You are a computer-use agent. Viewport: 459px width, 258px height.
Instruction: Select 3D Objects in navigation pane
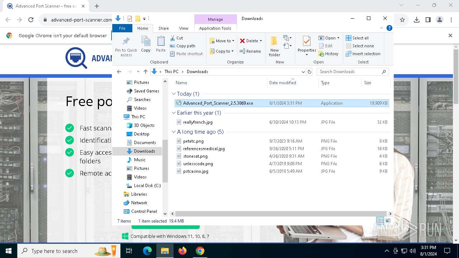(x=144, y=125)
